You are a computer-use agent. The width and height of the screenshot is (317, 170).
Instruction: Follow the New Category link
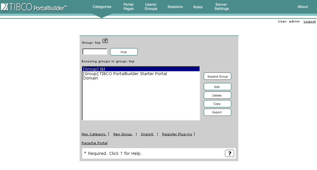point(94,134)
